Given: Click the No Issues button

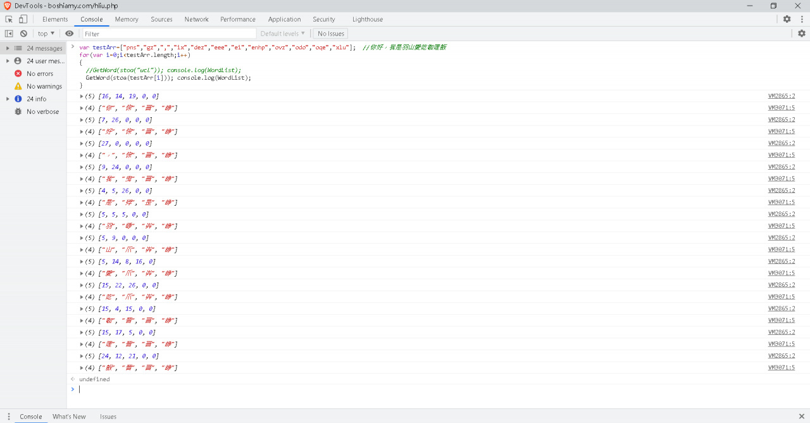Looking at the screenshot, I should pos(330,34).
